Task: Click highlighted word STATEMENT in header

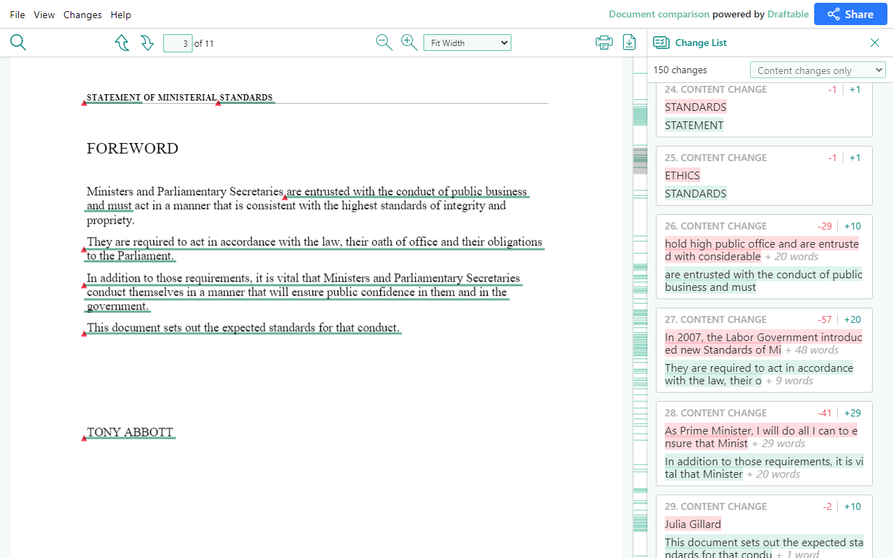Action: (114, 98)
